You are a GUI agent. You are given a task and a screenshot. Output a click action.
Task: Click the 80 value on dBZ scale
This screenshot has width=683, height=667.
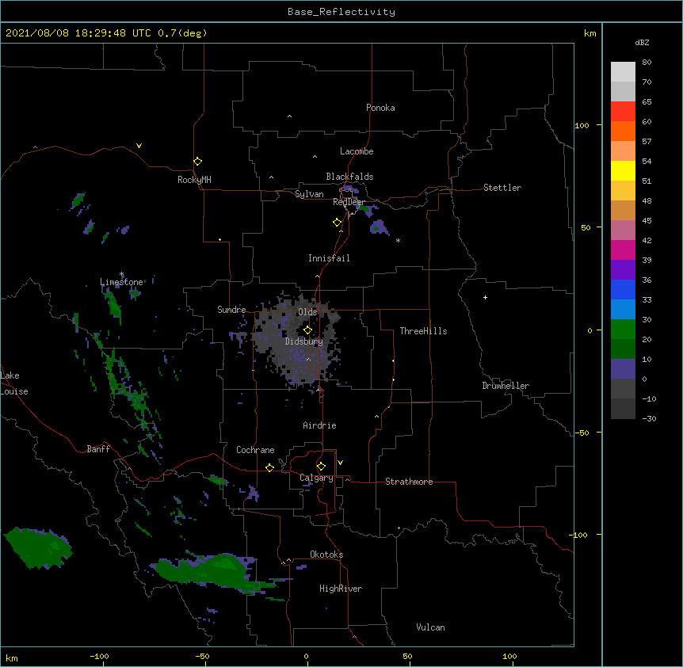coord(647,63)
